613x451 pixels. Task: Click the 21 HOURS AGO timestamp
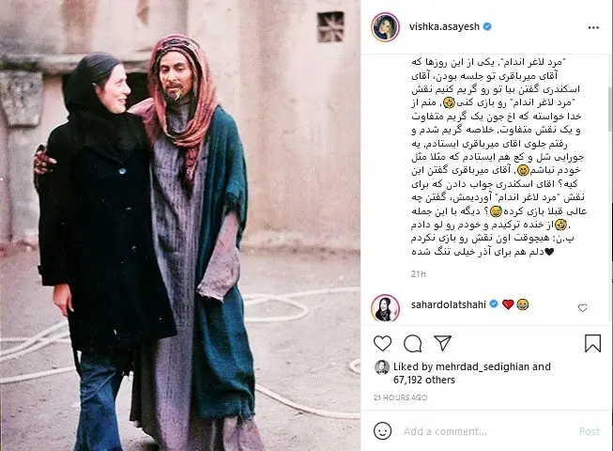[400, 397]
